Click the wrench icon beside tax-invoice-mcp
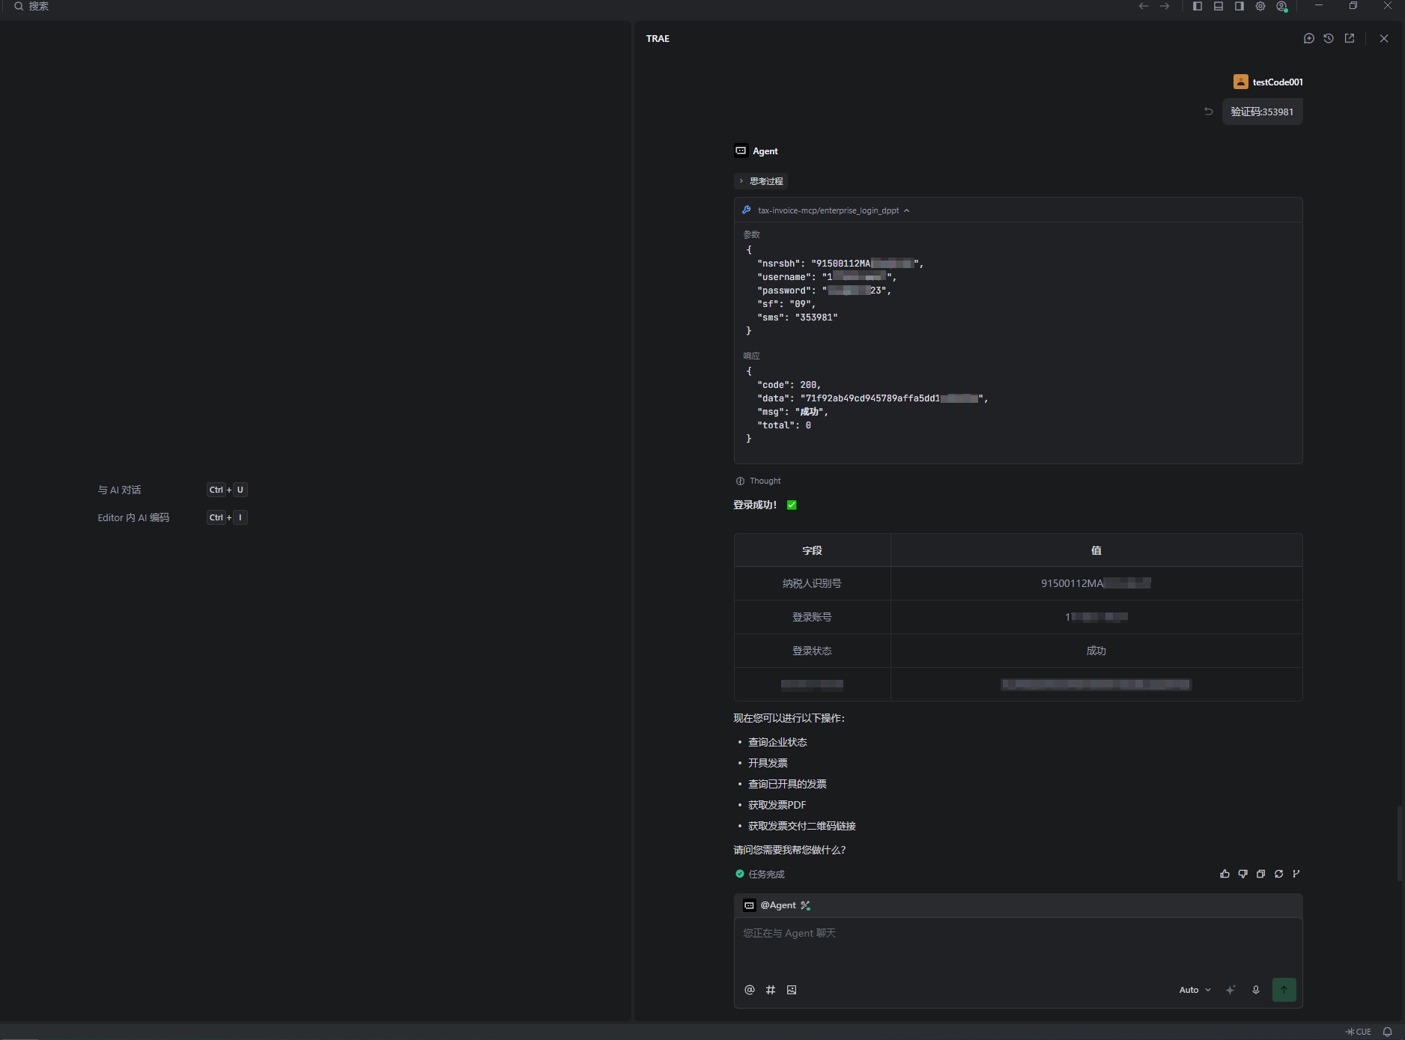Viewport: 1405px width, 1040px height. click(x=747, y=210)
